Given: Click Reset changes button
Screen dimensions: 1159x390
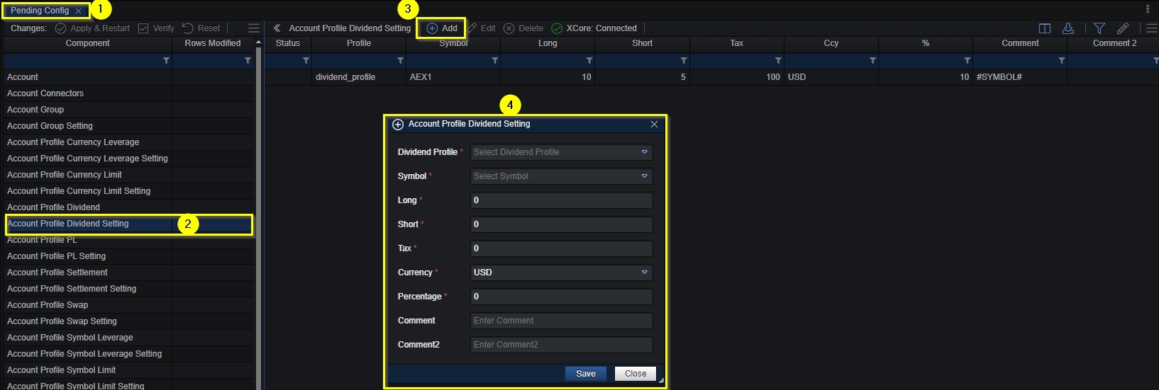Looking at the screenshot, I should click(x=201, y=28).
